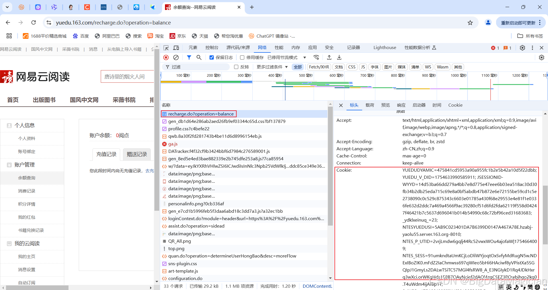
Task: Filter requests by Fetch/XHR
Action: tap(319, 67)
